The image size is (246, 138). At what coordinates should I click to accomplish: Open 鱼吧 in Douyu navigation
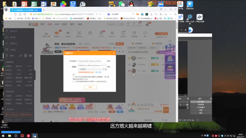tap(80, 24)
